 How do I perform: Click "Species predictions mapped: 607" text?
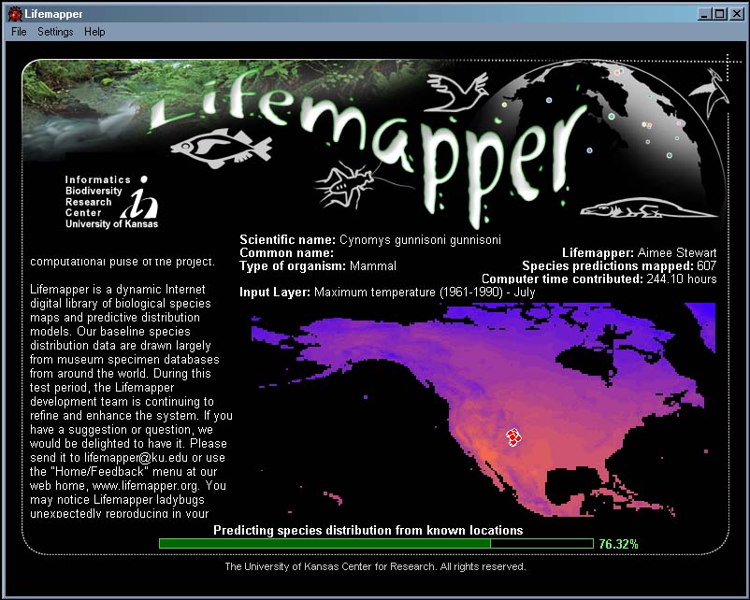click(x=619, y=265)
